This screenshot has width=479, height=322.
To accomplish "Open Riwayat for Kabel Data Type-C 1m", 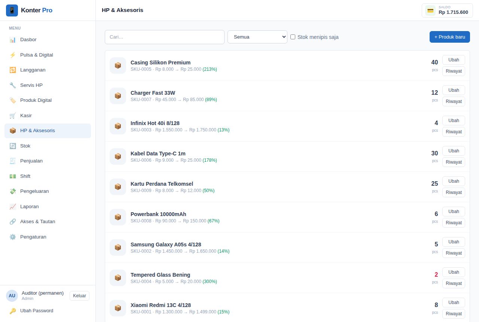I will [454, 162].
